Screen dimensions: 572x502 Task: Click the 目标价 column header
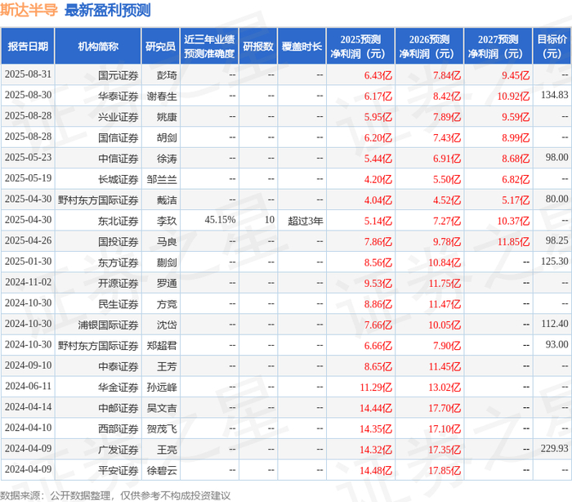552,47
